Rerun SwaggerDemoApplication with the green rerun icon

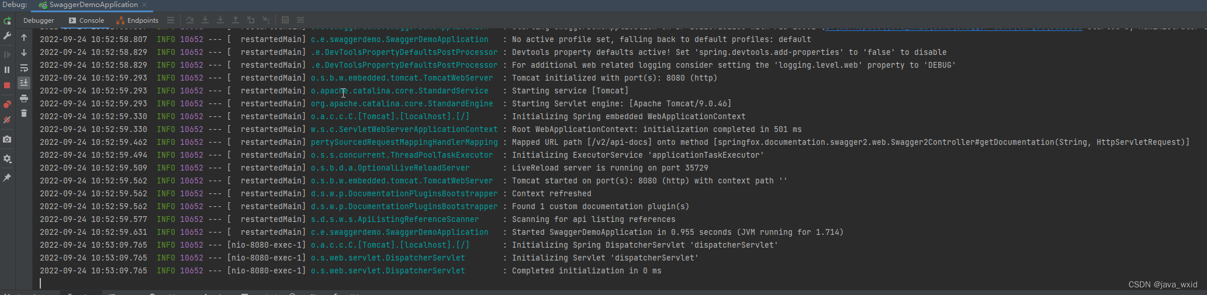(7, 21)
